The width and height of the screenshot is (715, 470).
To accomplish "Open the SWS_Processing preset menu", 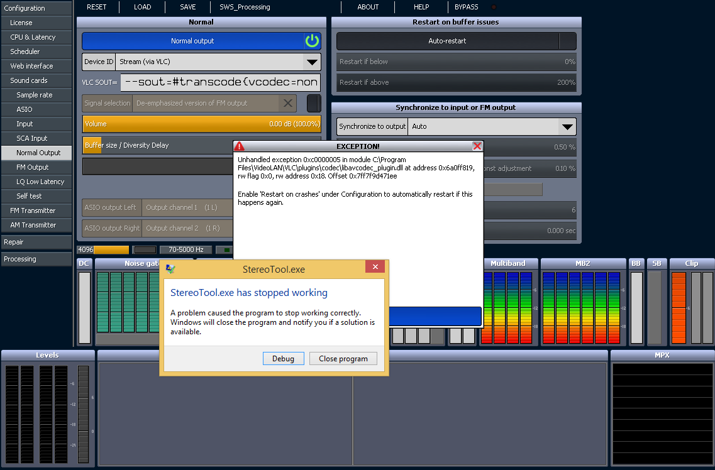I will pos(245,8).
